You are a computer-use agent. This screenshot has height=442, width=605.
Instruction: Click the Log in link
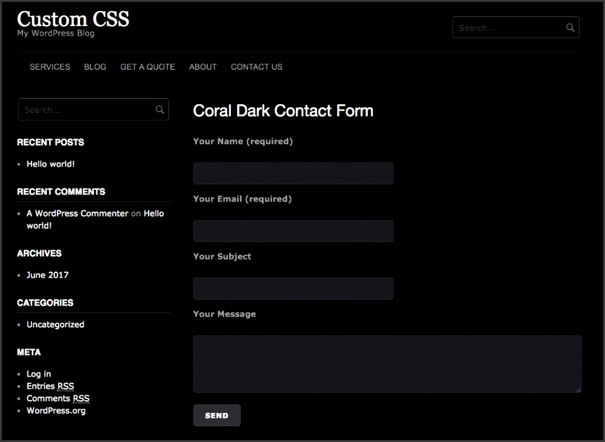coord(39,373)
